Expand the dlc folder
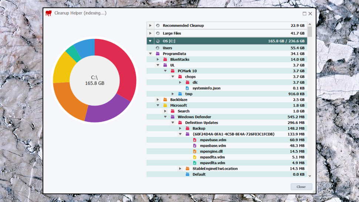The height and width of the screenshot is (202, 359). point(180,82)
